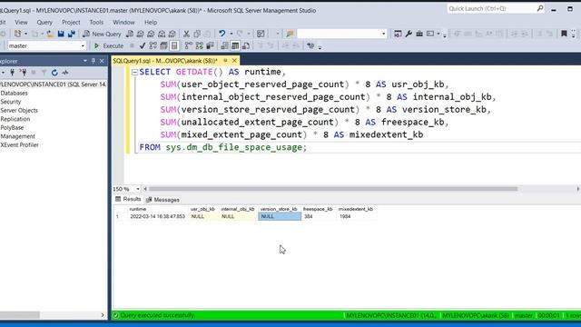The height and width of the screenshot is (327, 581).
Task: Click the wrench Properties icon
Action: click(x=409, y=34)
